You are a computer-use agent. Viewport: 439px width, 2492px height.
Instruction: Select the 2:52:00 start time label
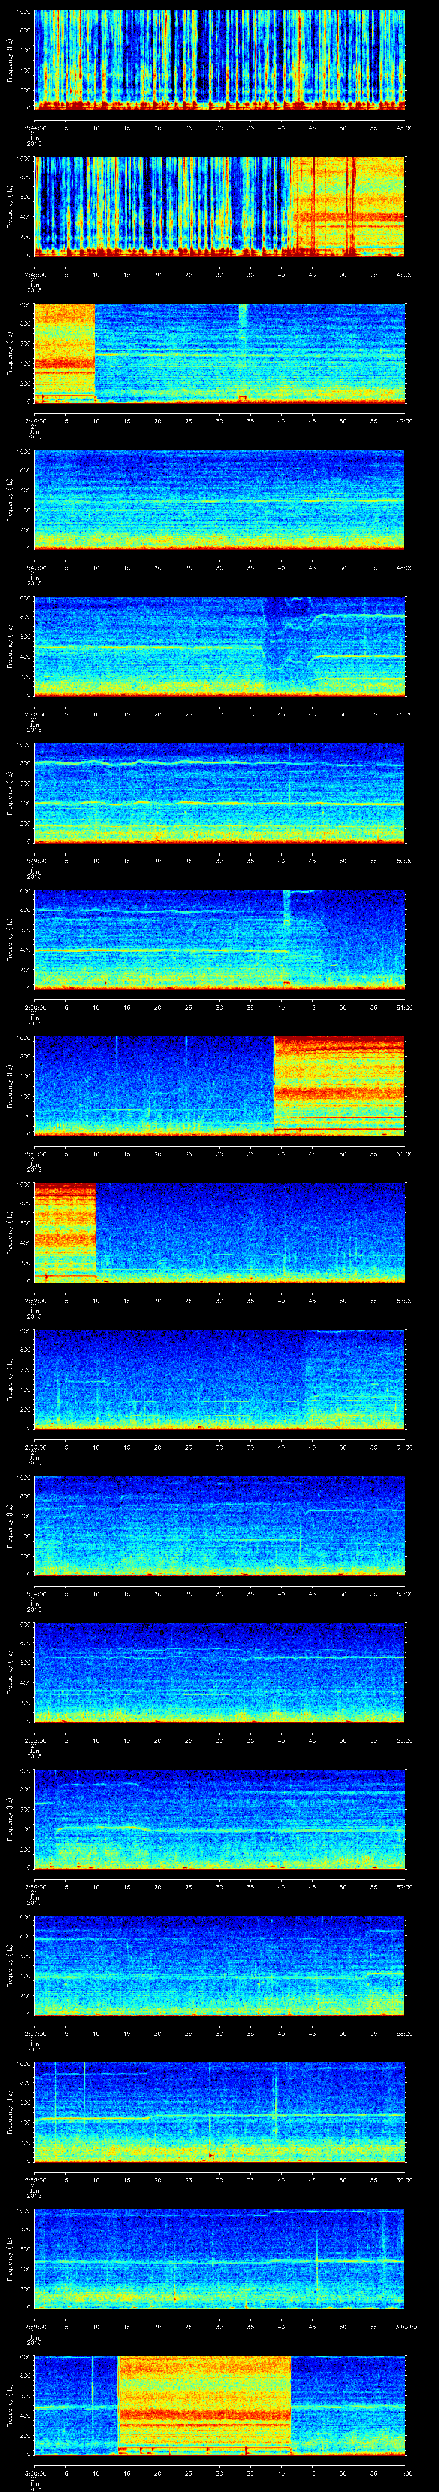coord(35,1300)
